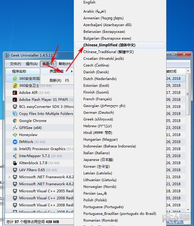
Task: Open the 帮助(H) menu
Action: (x=65, y=64)
